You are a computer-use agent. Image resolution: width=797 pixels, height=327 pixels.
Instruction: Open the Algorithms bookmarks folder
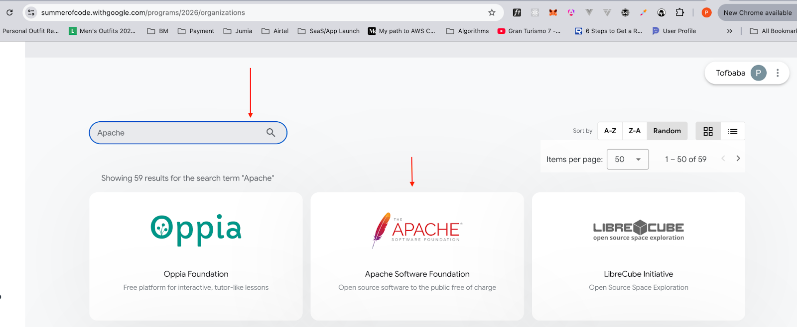coord(467,31)
